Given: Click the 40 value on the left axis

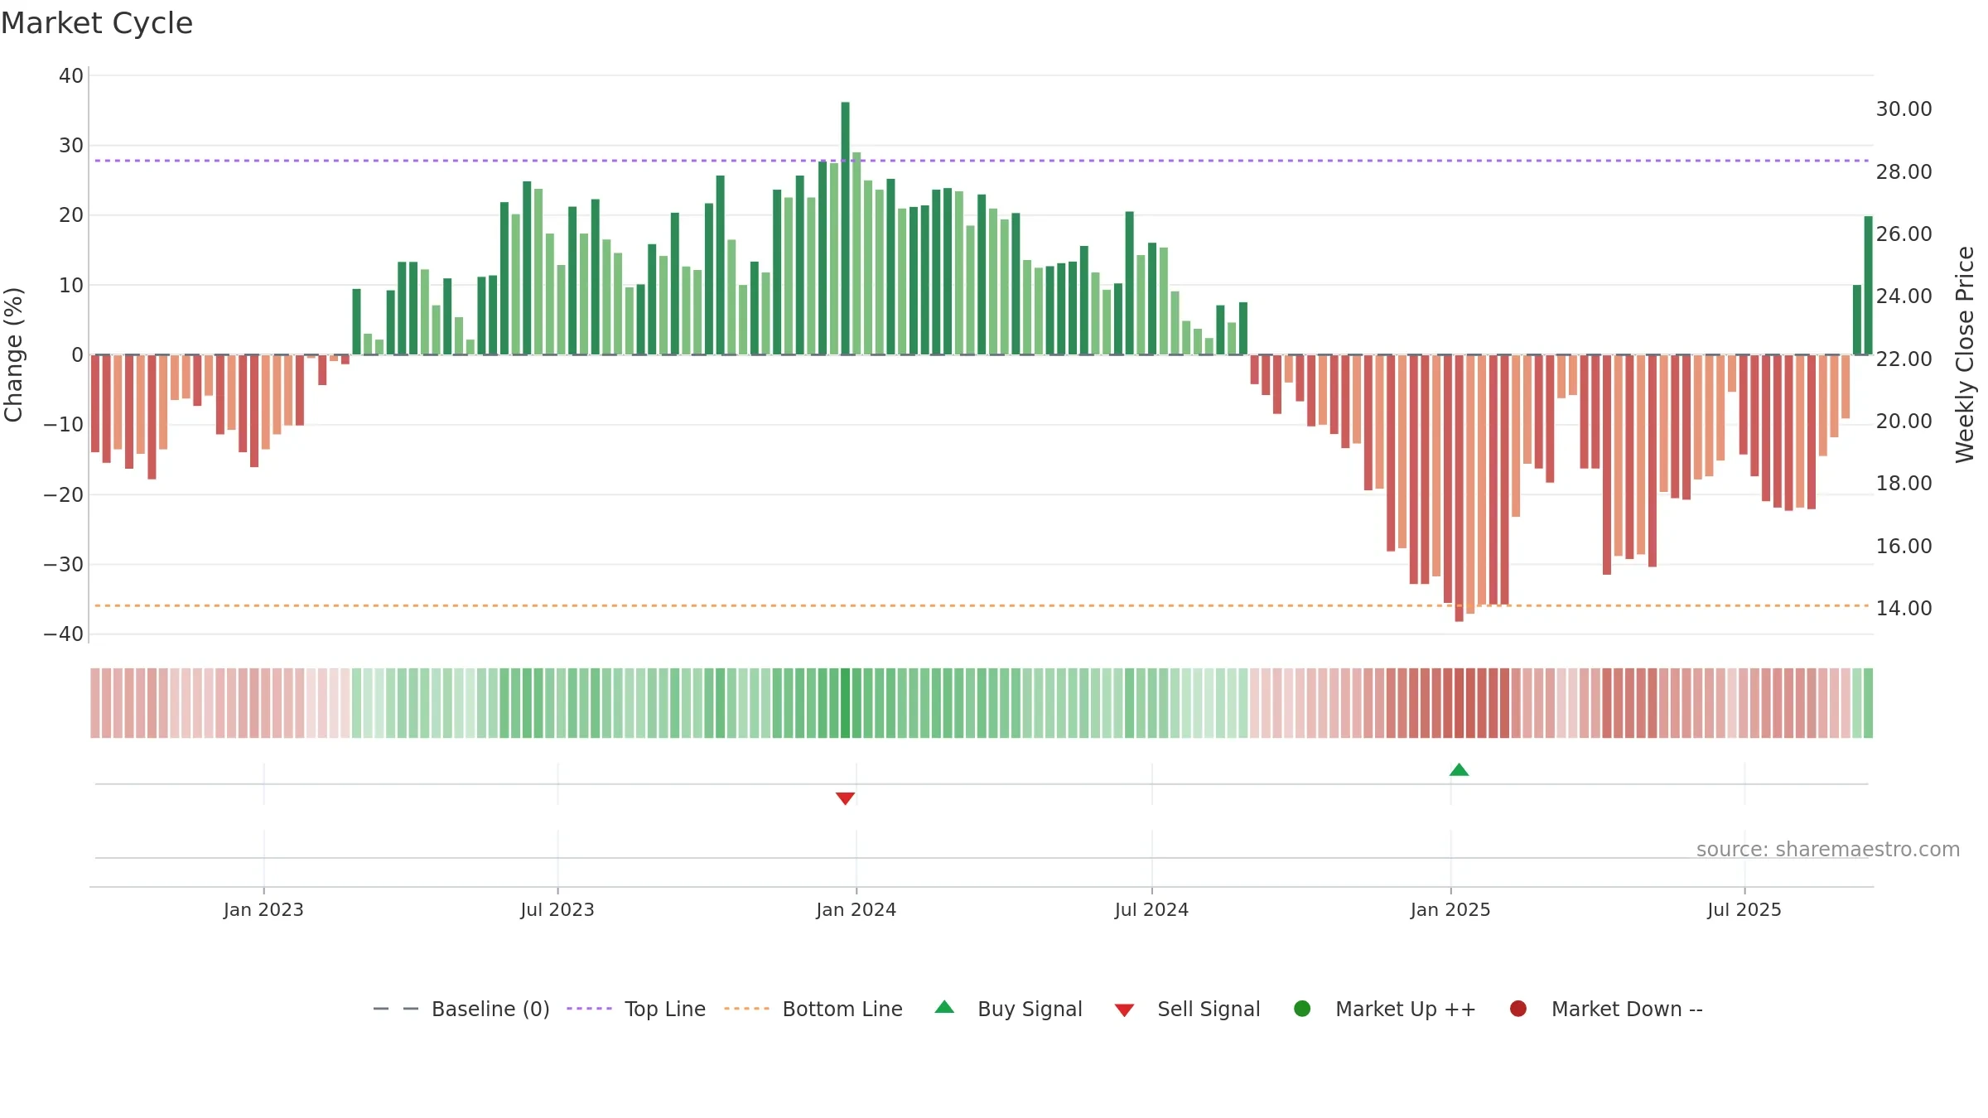Looking at the screenshot, I should coord(71,76).
